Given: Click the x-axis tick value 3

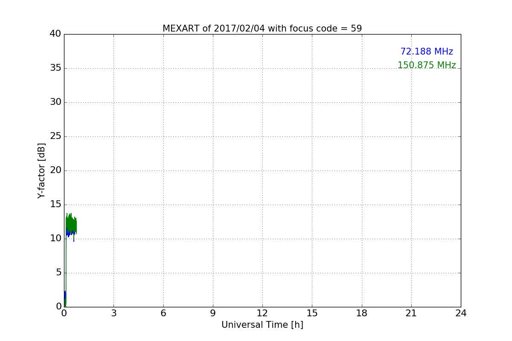Looking at the screenshot, I should (x=113, y=313).
